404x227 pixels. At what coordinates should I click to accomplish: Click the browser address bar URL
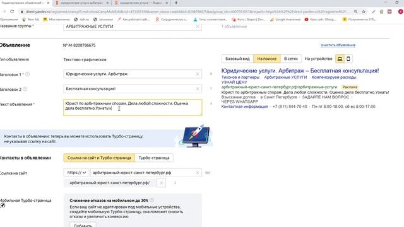[187, 11]
